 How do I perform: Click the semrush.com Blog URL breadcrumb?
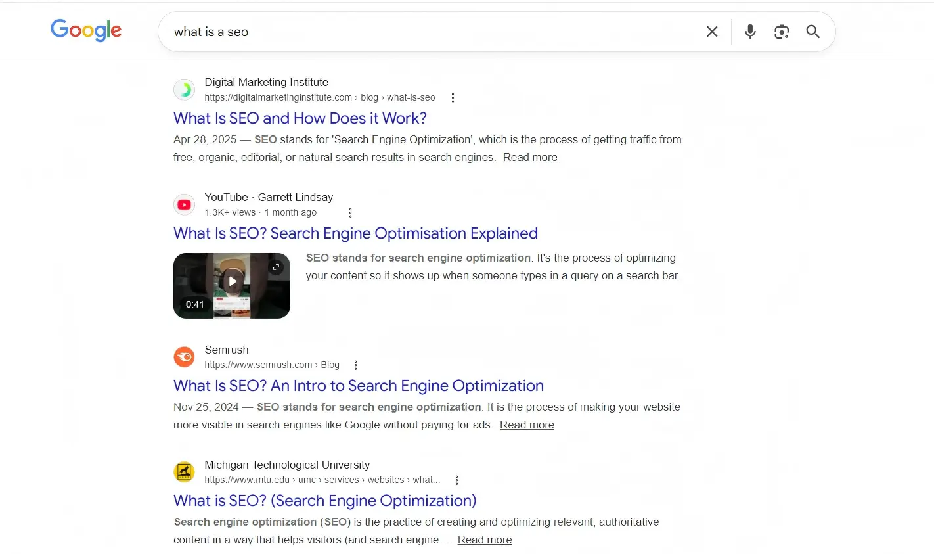click(272, 365)
